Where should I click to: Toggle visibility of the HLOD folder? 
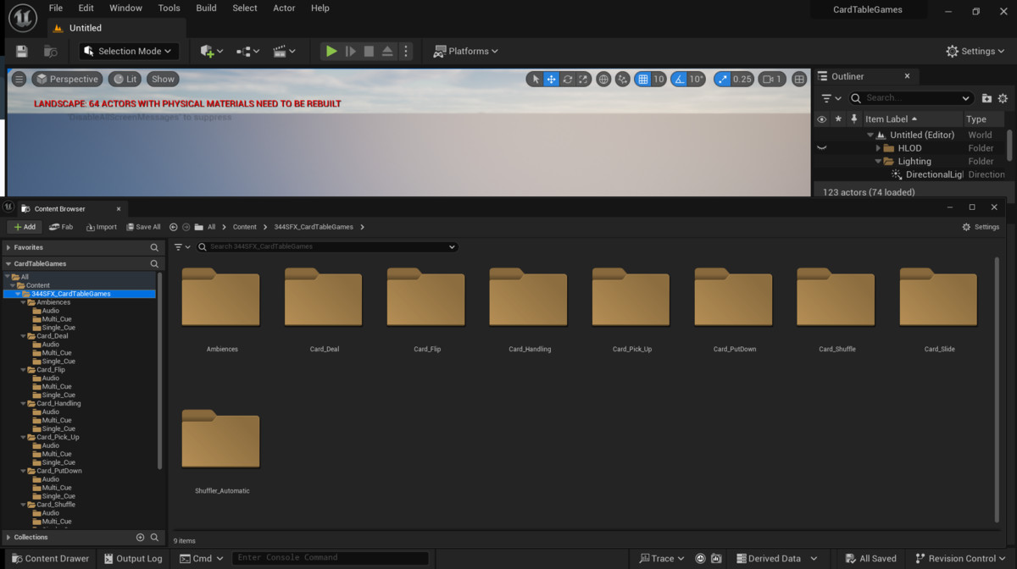point(821,148)
